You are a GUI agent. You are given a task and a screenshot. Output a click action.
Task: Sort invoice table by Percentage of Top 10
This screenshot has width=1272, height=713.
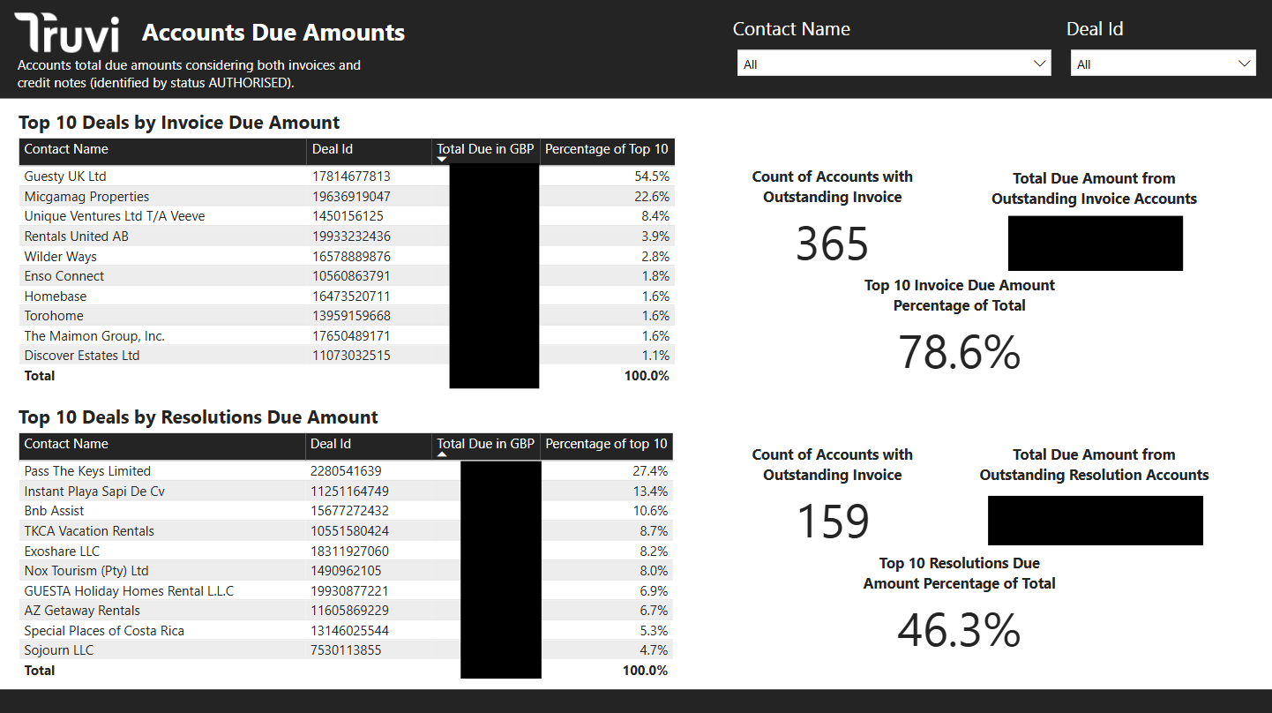tap(606, 149)
